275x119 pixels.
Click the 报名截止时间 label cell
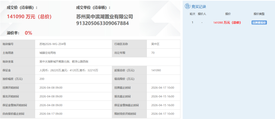129,96
